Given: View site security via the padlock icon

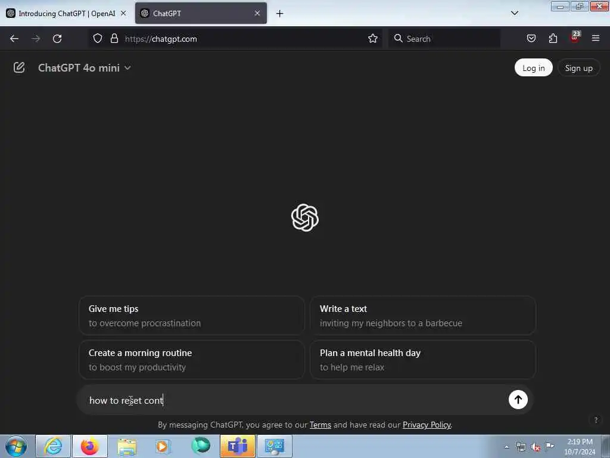Looking at the screenshot, I should 114,38.
